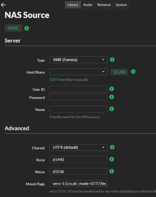This screenshot has width=156, height=197.
Task: Switch to the Audio tab
Action: (x=88, y=5)
